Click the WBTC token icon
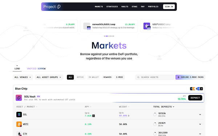 click(19, 124)
